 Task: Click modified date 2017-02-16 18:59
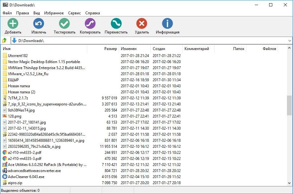tap(135, 80)
